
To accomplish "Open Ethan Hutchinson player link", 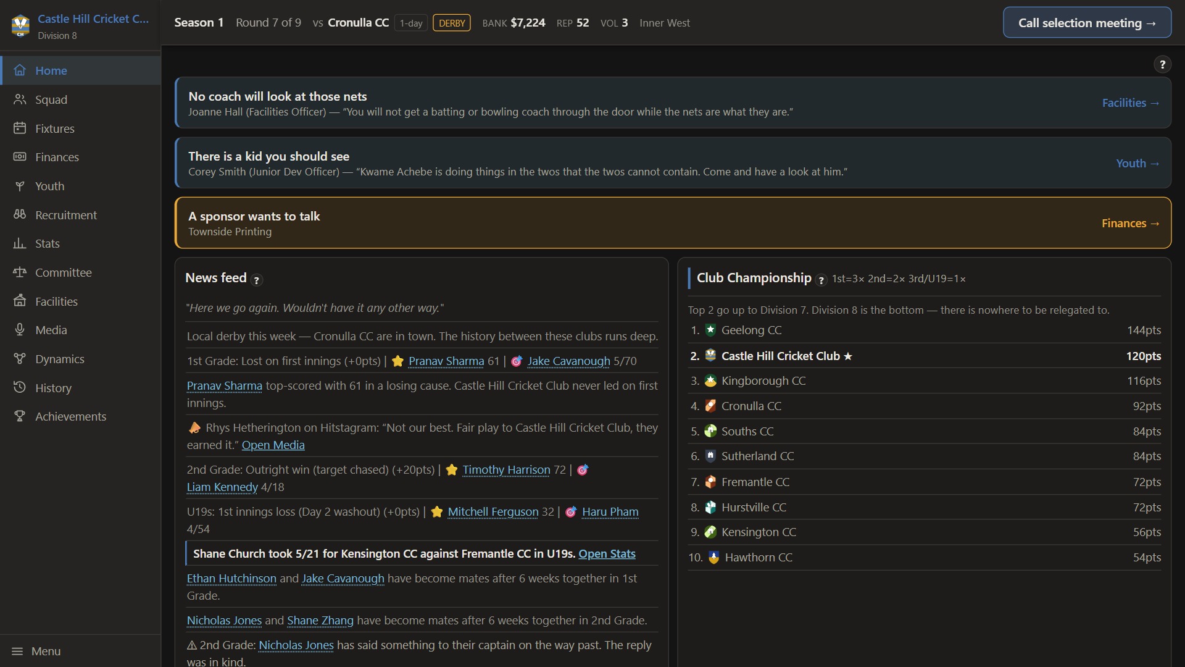I will click(231, 578).
